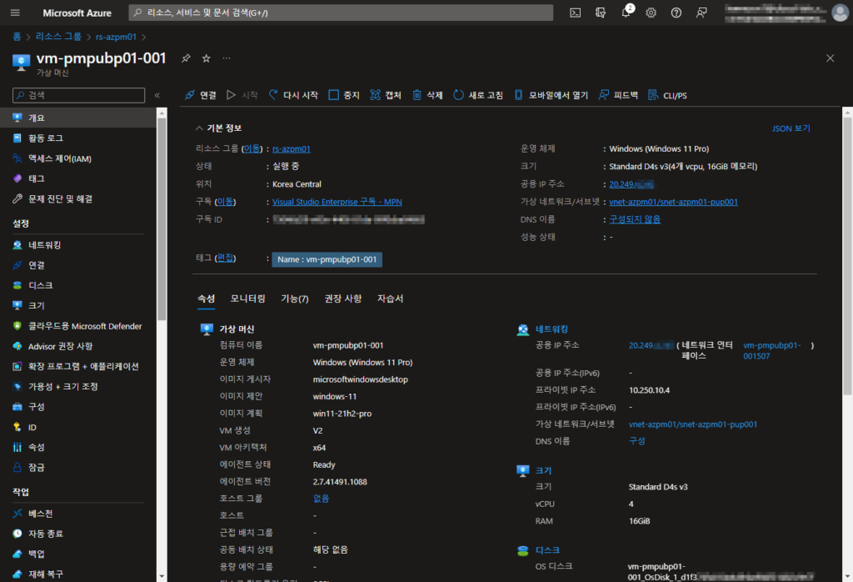The height and width of the screenshot is (582, 853).
Task: Pin the VM to dashboard
Action: click(x=186, y=58)
